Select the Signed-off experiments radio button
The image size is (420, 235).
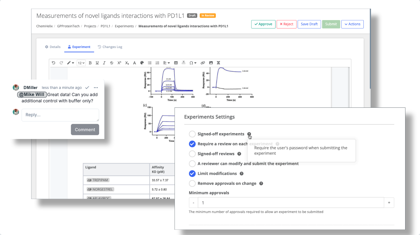click(192, 134)
